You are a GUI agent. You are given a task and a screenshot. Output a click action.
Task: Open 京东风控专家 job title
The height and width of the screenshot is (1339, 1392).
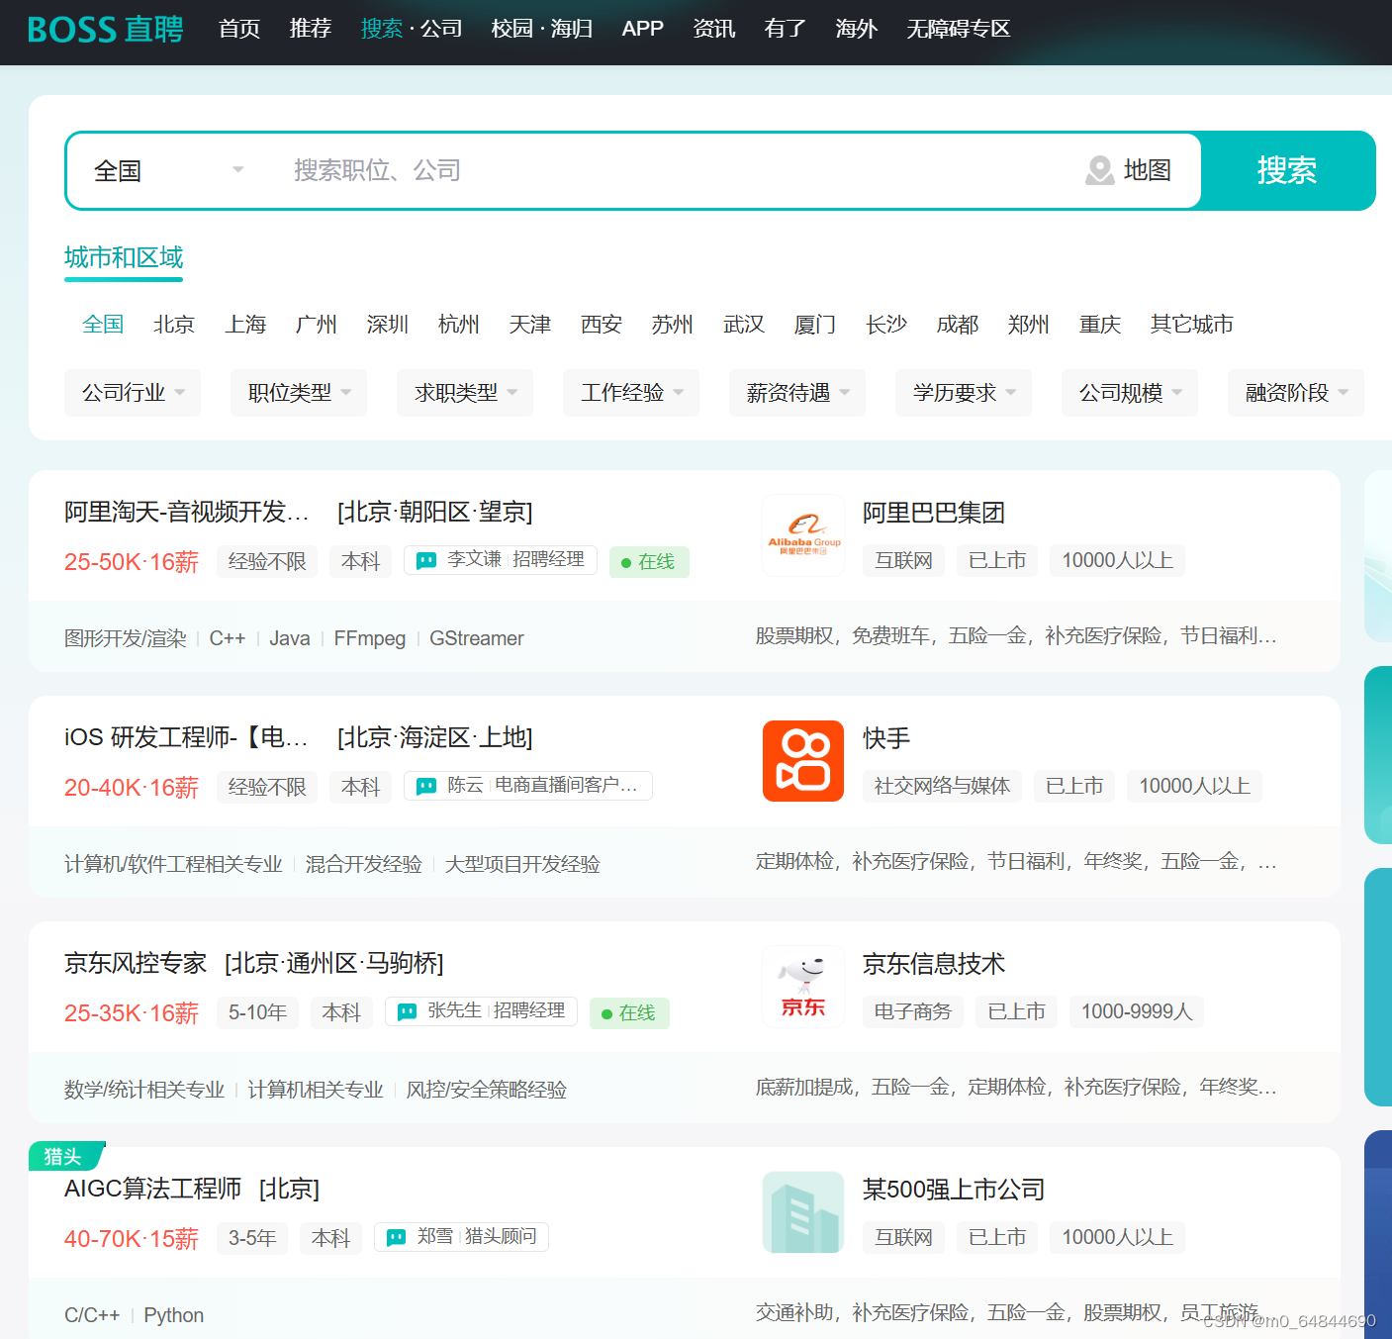(x=136, y=963)
